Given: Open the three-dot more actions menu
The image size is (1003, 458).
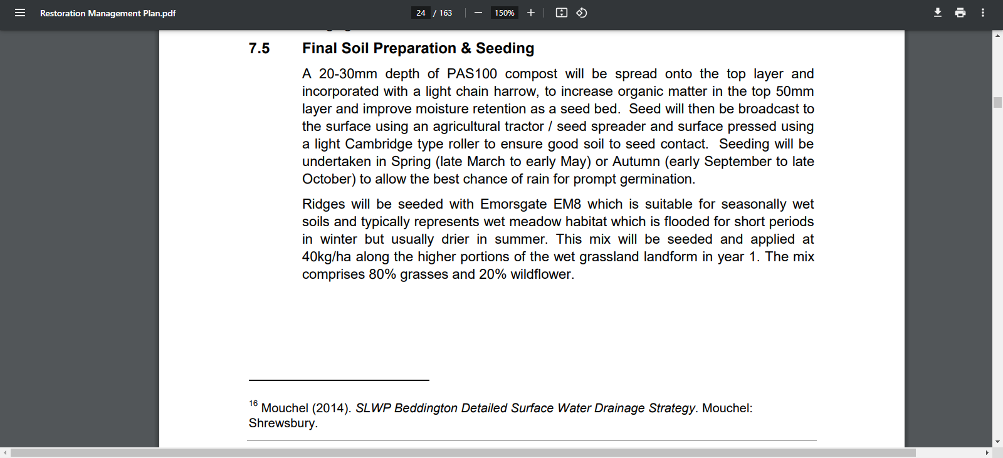Looking at the screenshot, I should (983, 13).
